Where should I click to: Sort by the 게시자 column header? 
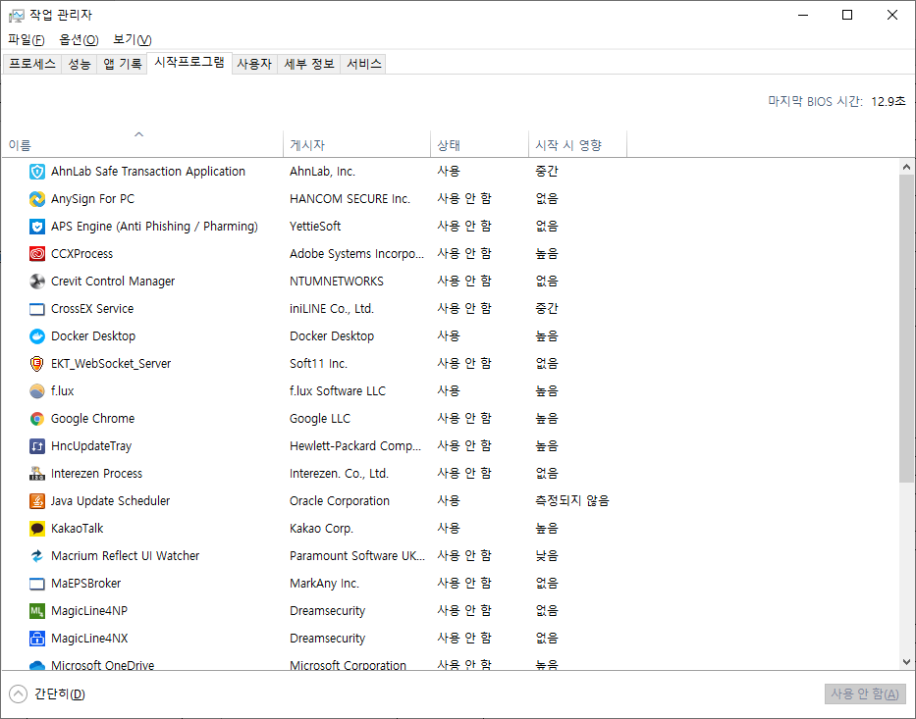click(356, 144)
